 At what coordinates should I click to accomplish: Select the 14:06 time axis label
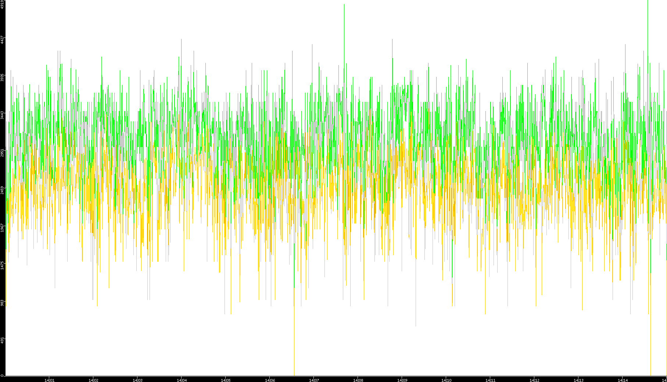click(270, 380)
